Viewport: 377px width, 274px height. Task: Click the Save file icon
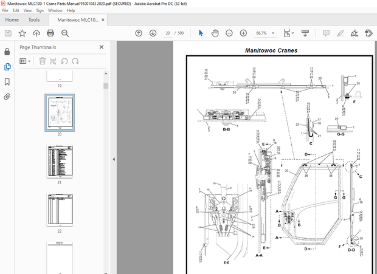[x=8, y=33]
